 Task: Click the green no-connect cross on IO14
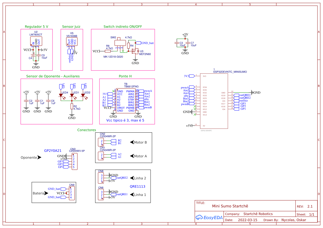pos(195,106)
